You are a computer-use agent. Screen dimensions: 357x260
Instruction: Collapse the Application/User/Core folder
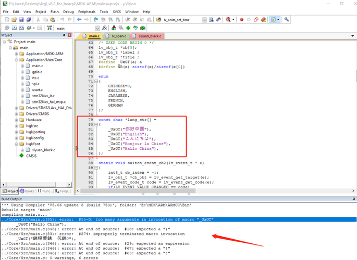pos(16,60)
